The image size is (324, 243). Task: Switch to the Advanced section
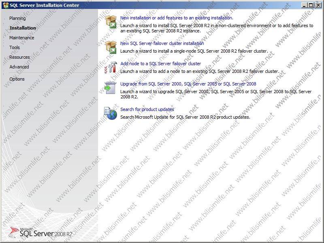pos(19,67)
